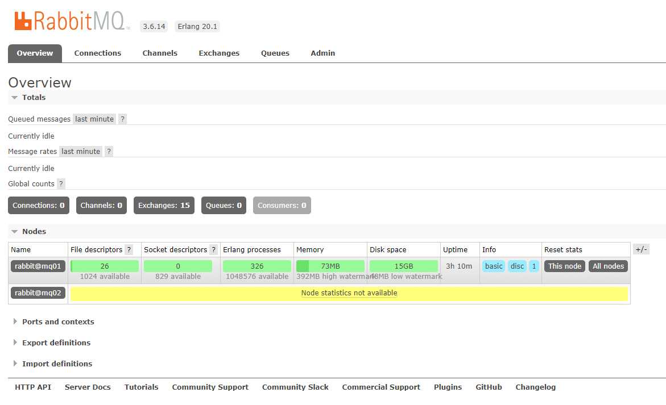This screenshot has width=666, height=405.
Task: Click the Connections: 0 count button
Action: [39, 205]
